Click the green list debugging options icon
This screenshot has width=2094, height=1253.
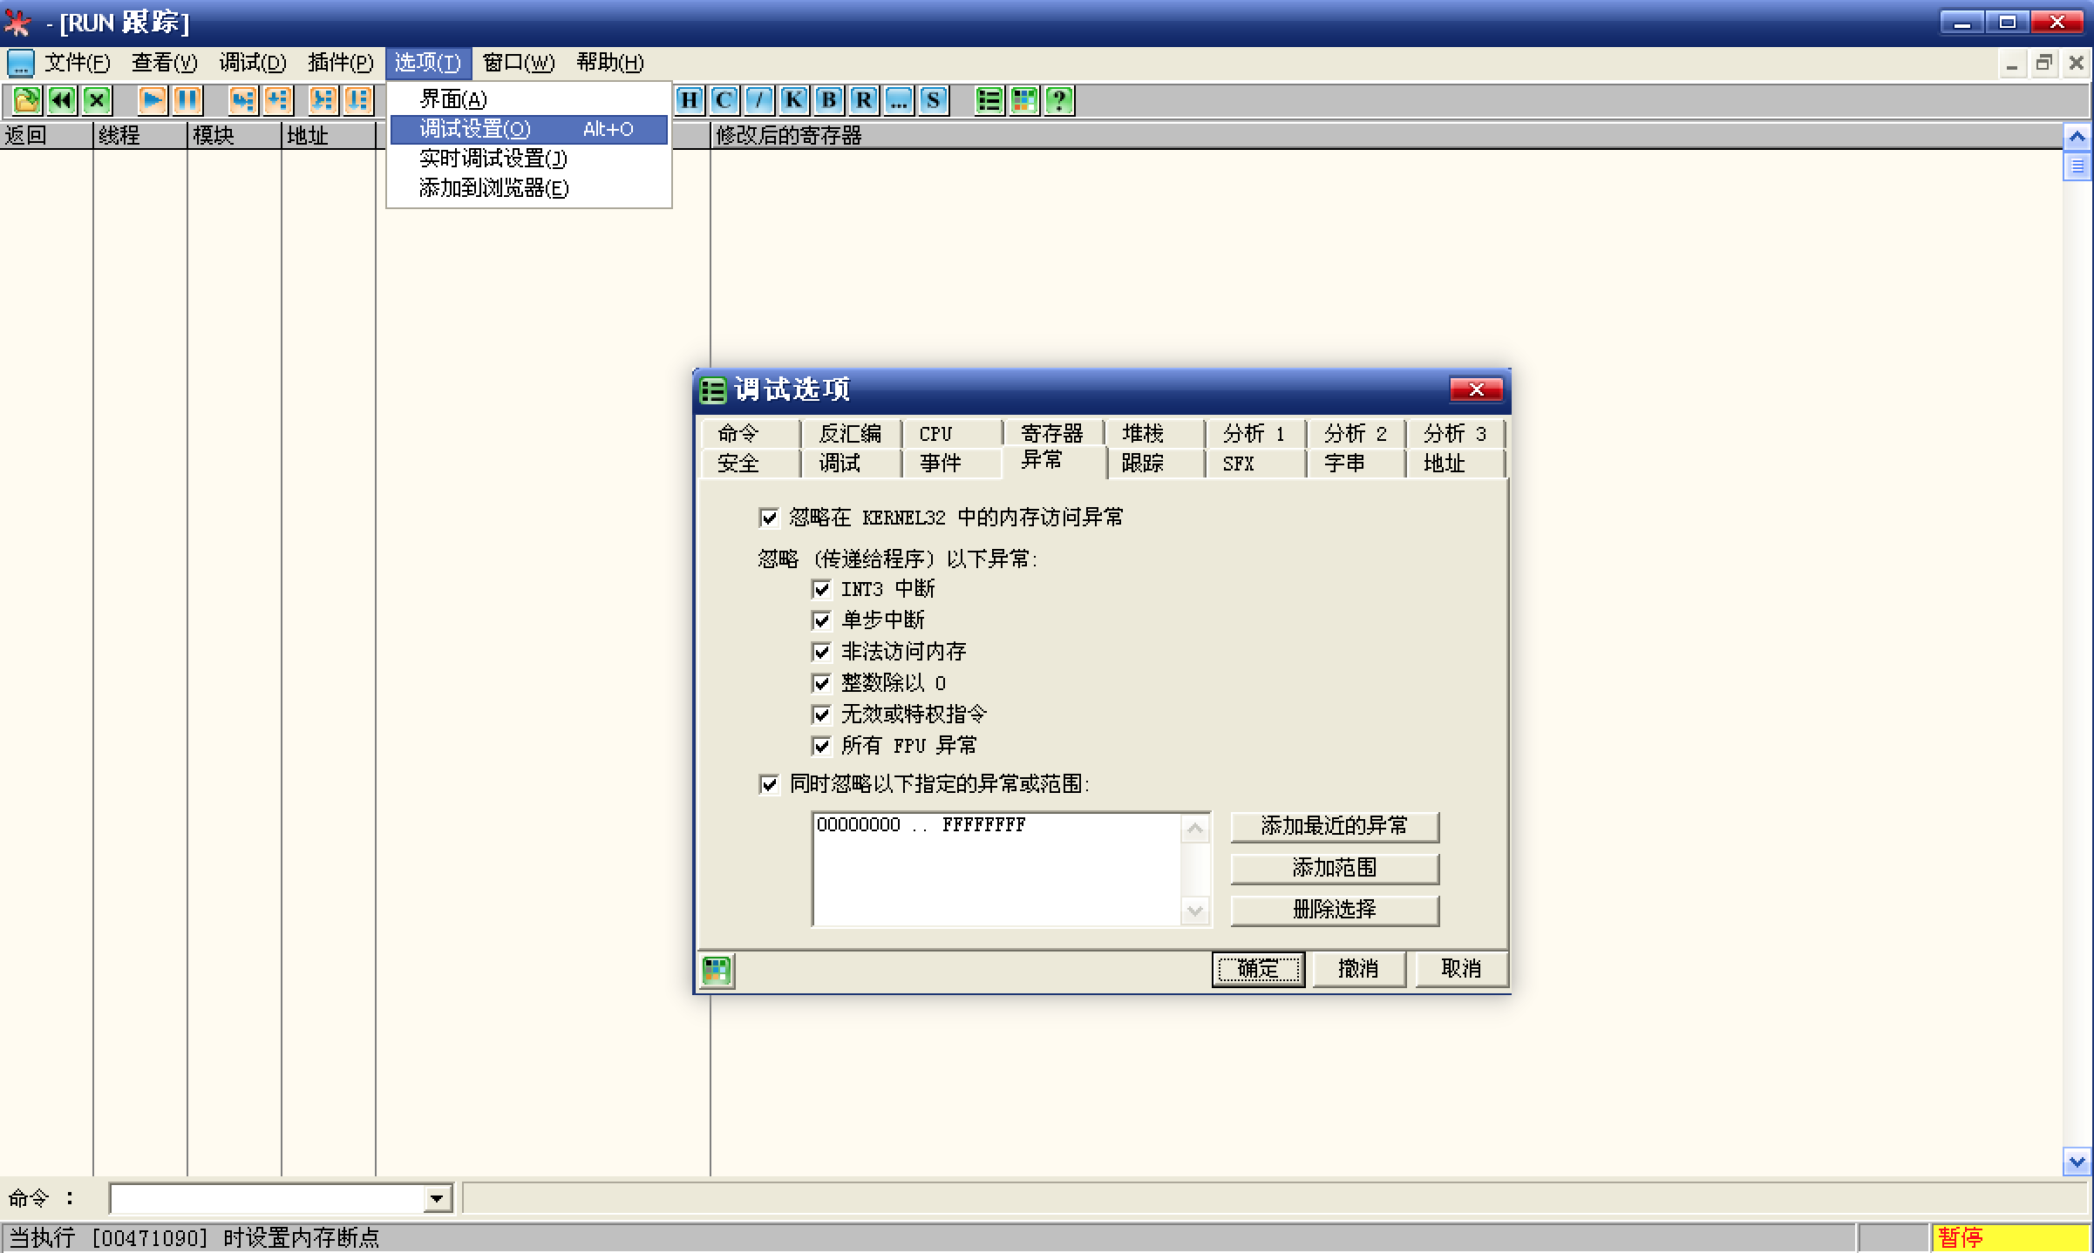[989, 100]
